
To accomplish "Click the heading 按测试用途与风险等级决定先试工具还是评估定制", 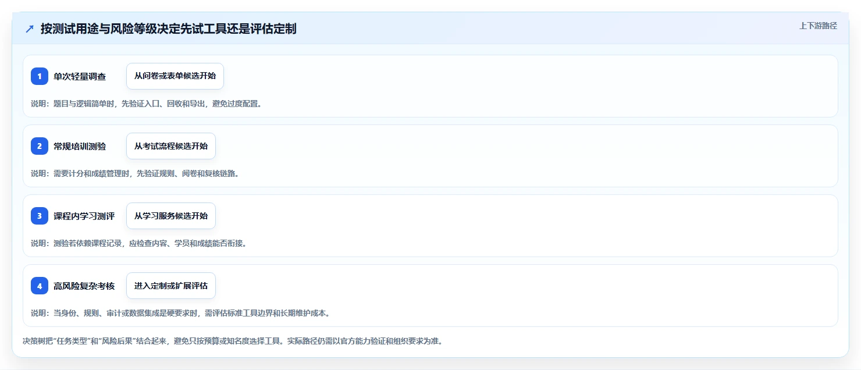I will (168, 29).
